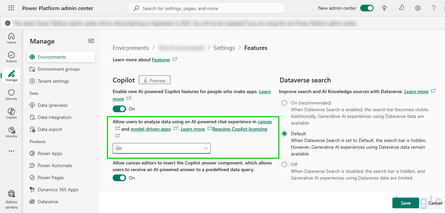Image resolution: width=445 pixels, height=213 pixels.
Task: Click the Features link after Learn more about
Action: tap(161, 60)
